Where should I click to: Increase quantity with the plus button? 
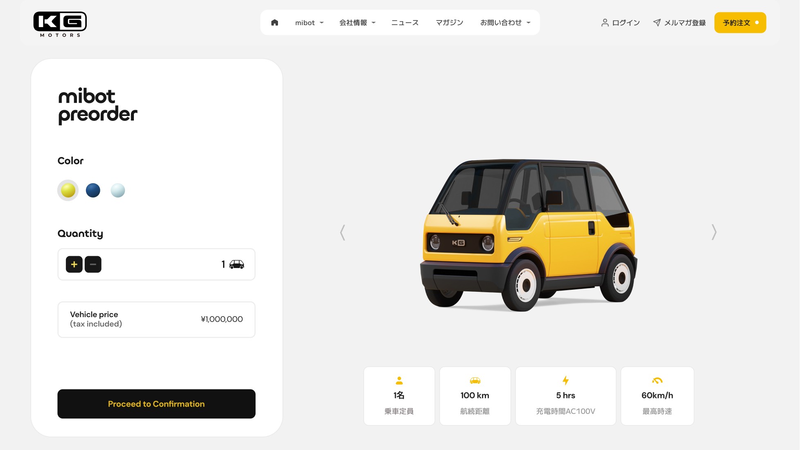(x=74, y=264)
